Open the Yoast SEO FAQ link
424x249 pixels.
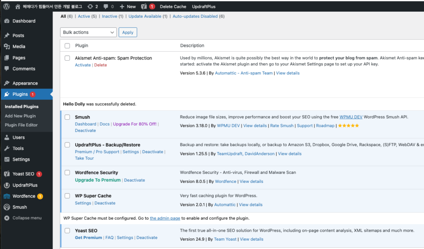click(109, 237)
